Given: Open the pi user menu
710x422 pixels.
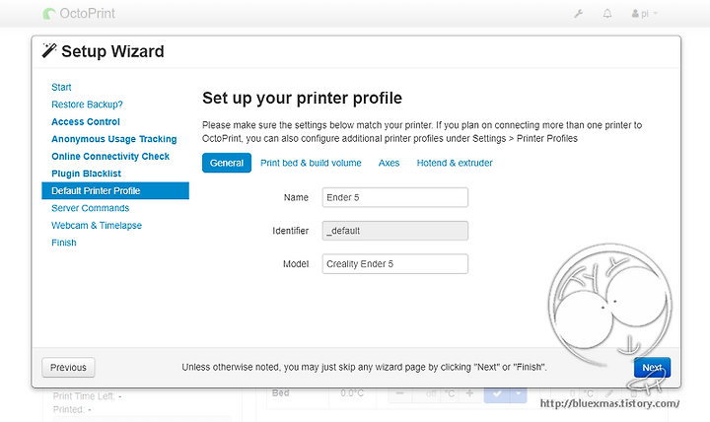Looking at the screenshot, I should pos(644,14).
